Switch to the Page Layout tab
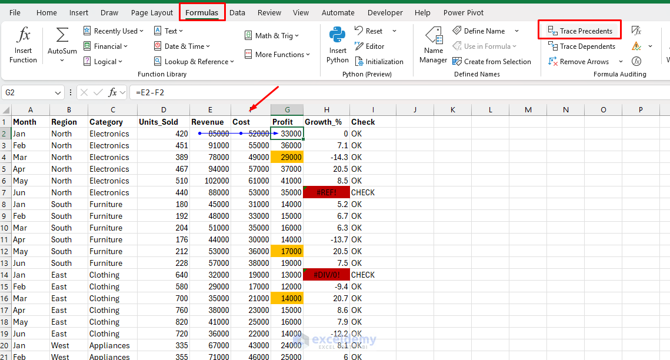Image resolution: width=670 pixels, height=360 pixels. pyautogui.click(x=152, y=12)
